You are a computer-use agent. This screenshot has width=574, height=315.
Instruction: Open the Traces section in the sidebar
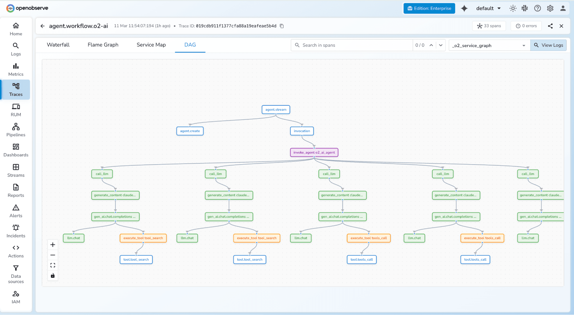16,89
